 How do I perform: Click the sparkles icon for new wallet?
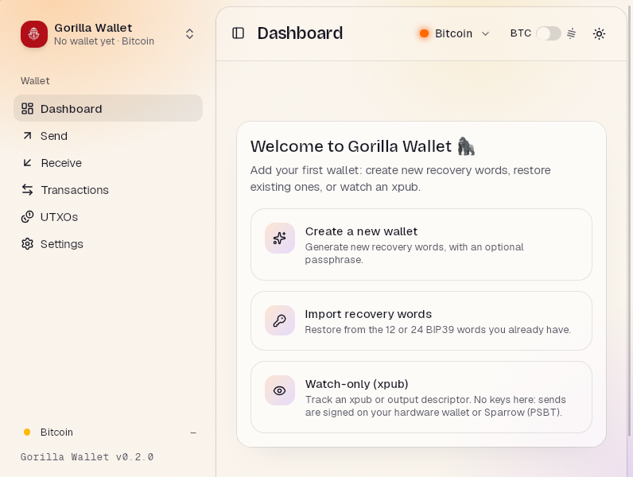(x=279, y=238)
